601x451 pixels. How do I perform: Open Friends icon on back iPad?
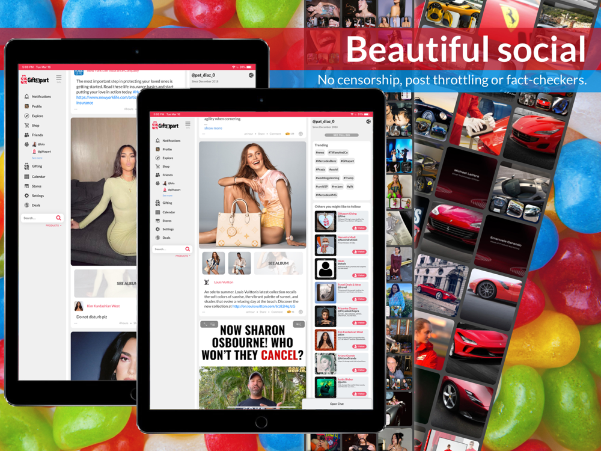27,135
